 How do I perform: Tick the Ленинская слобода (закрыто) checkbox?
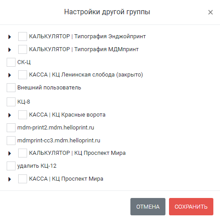23,75
